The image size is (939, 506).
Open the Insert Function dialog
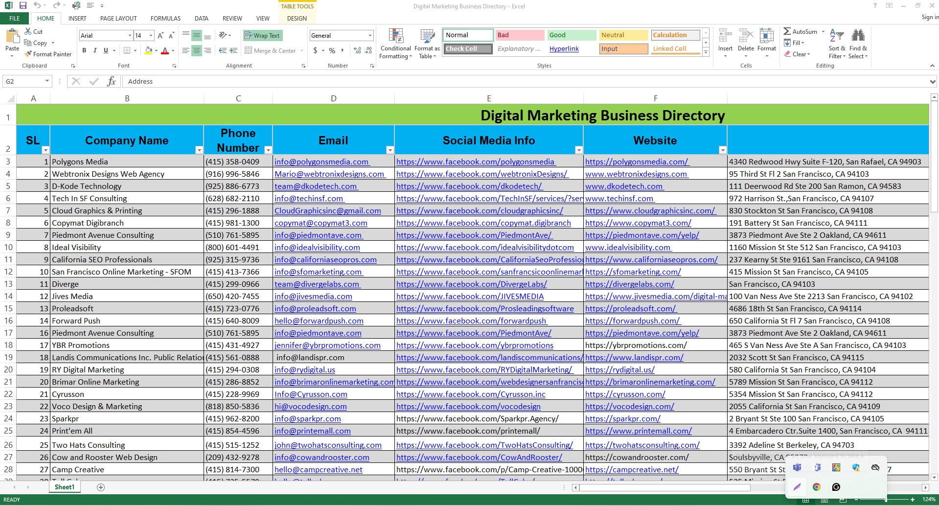click(x=112, y=81)
